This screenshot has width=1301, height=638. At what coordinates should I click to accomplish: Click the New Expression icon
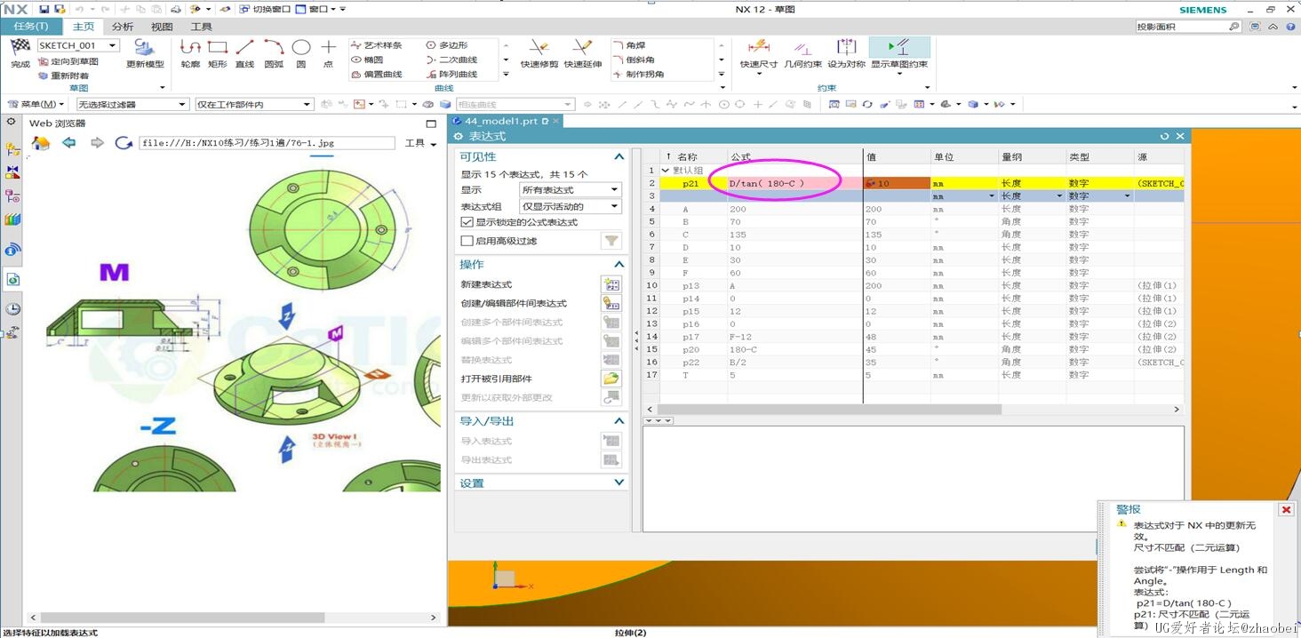[x=611, y=284]
